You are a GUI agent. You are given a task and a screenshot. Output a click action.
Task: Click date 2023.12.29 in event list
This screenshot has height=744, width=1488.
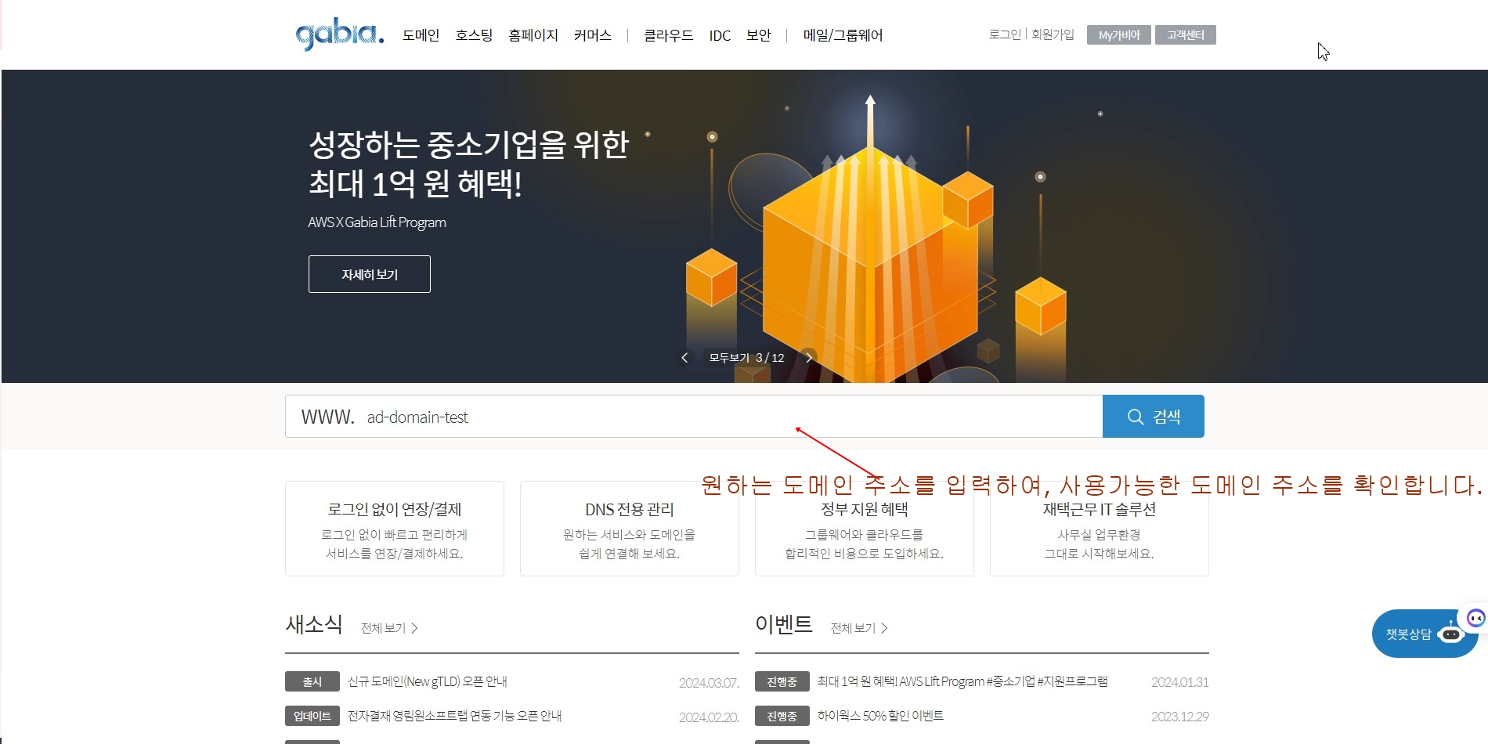pos(1179,717)
